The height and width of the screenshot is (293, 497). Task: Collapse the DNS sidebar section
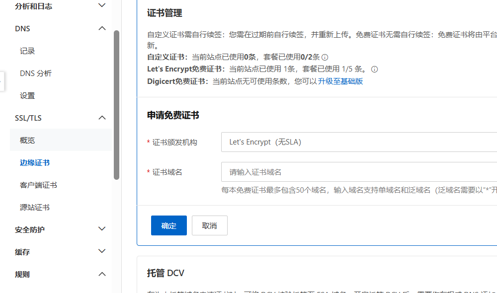click(x=102, y=29)
